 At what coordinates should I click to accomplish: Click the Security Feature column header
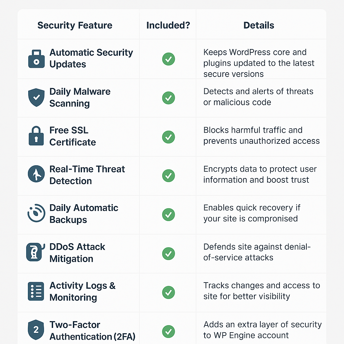[x=75, y=25]
